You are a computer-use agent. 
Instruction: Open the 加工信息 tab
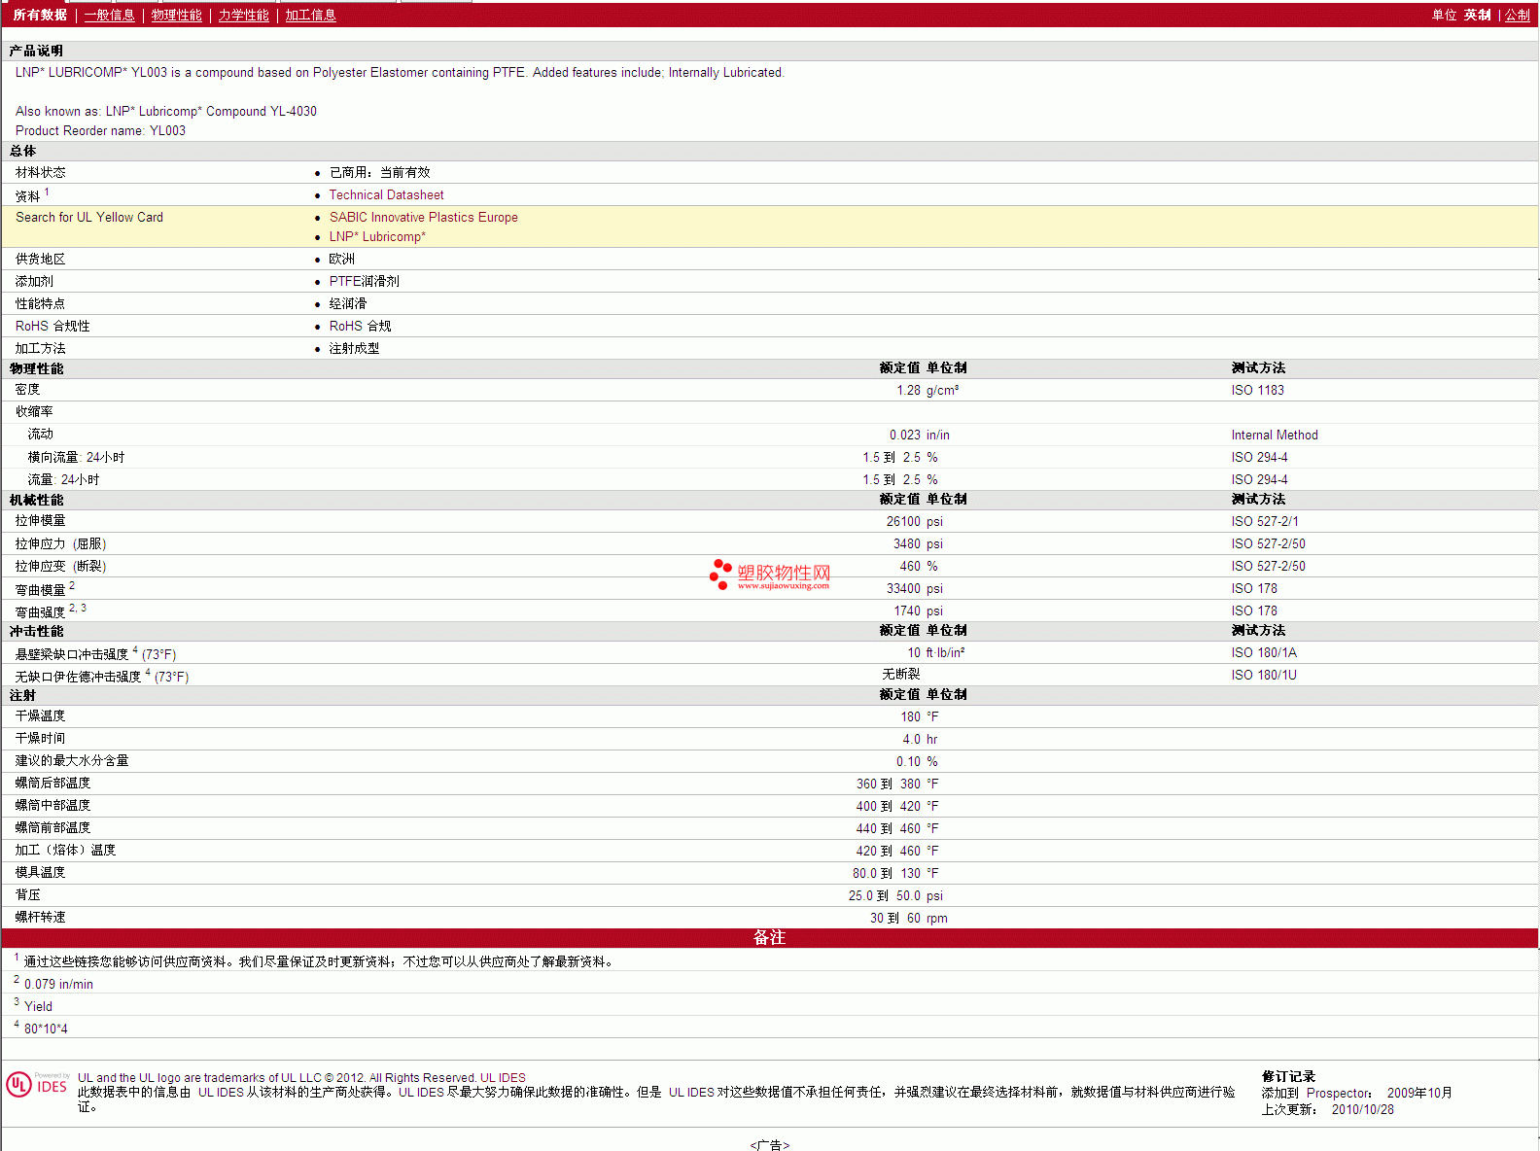310,16
